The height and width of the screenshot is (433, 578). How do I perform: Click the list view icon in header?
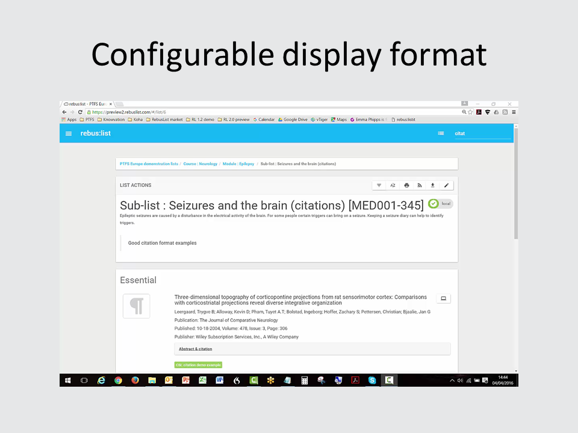(x=441, y=134)
